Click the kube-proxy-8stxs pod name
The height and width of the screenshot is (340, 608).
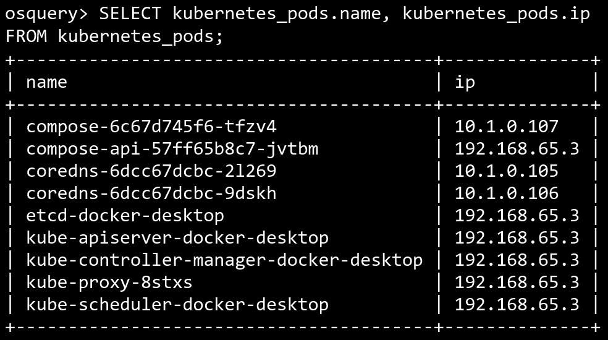(x=109, y=283)
